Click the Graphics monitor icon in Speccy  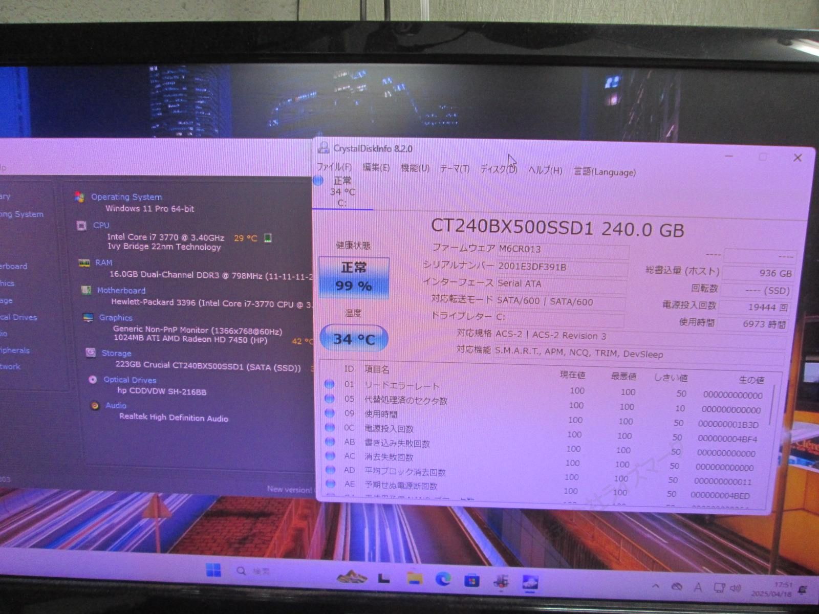(x=88, y=318)
